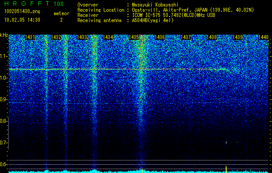
Task: Click the HROFFT 1.0.0 title text
Action: 34,3
